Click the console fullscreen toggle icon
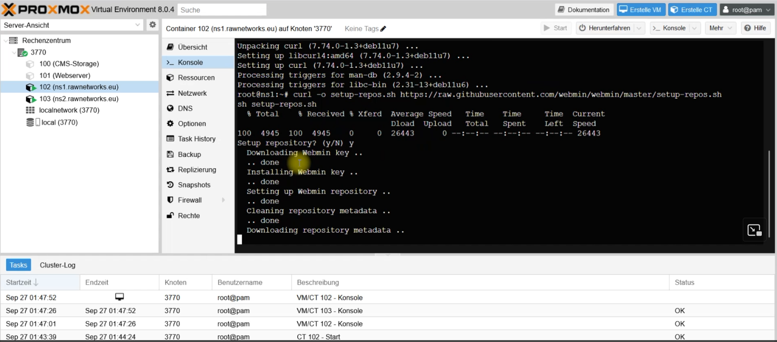The height and width of the screenshot is (342, 777). pos(754,230)
